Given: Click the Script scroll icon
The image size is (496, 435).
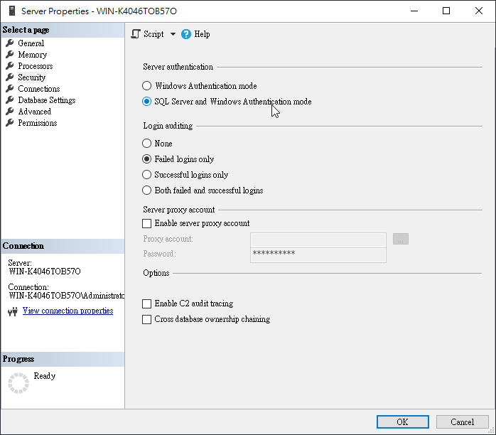Looking at the screenshot, I should pos(136,34).
